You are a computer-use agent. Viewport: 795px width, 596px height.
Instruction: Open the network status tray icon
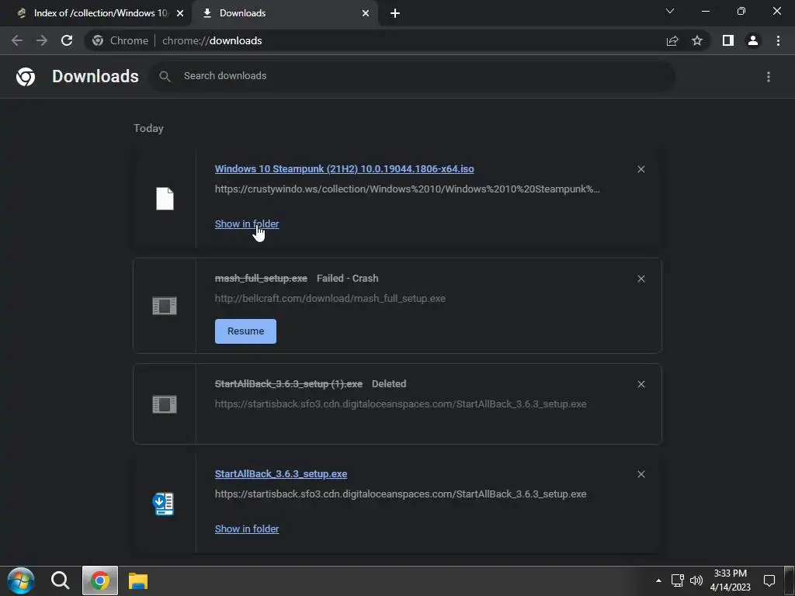(677, 580)
